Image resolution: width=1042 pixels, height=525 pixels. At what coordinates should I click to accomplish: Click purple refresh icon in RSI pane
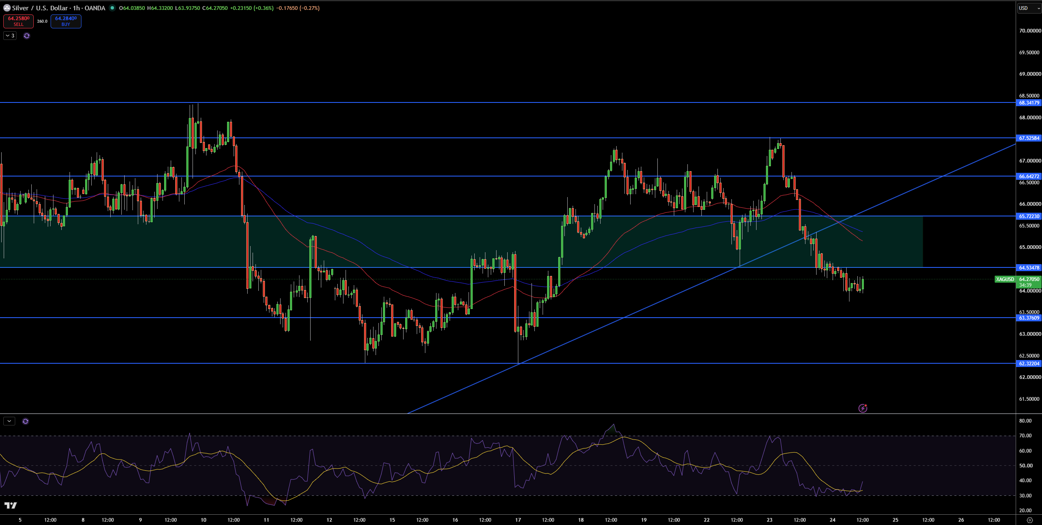[26, 421]
